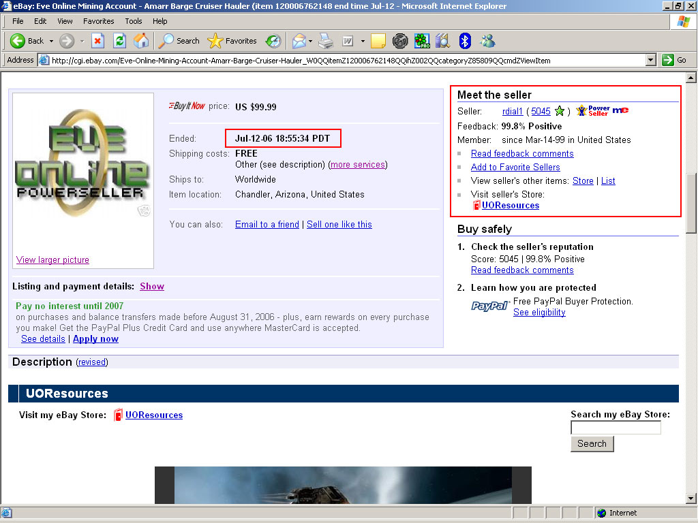The image size is (698, 523).
Task: Open the Messenger people icon
Action: pos(487,41)
